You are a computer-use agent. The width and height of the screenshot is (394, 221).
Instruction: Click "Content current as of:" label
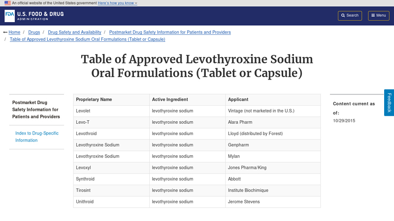(x=354, y=108)
